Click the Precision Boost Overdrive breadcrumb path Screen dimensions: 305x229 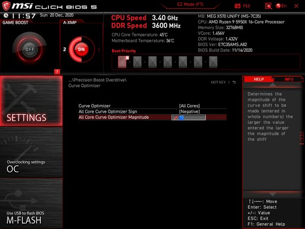coord(98,80)
